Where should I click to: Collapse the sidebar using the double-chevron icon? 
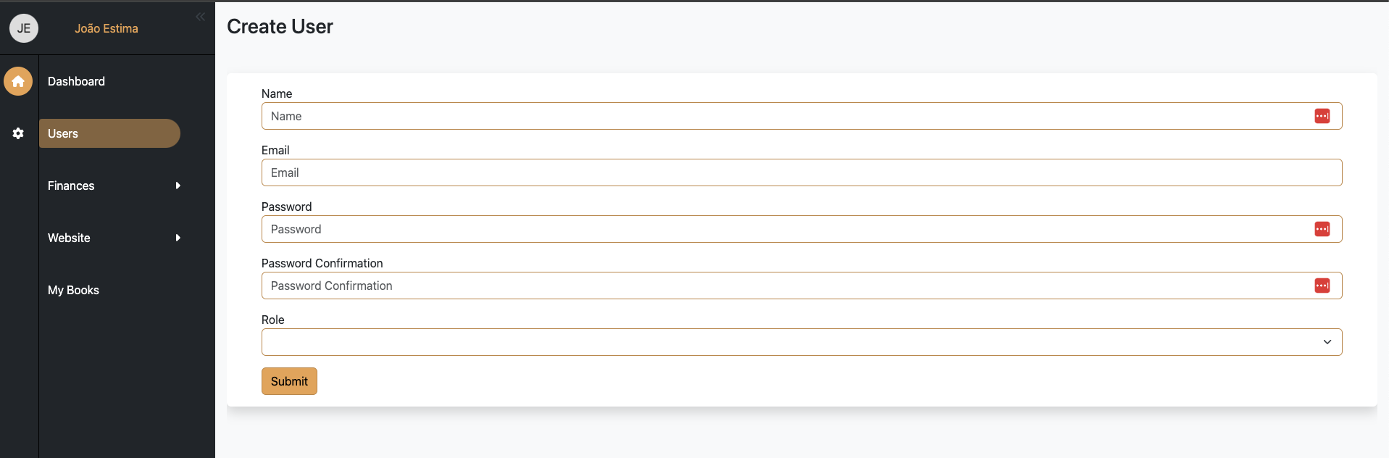(x=200, y=16)
